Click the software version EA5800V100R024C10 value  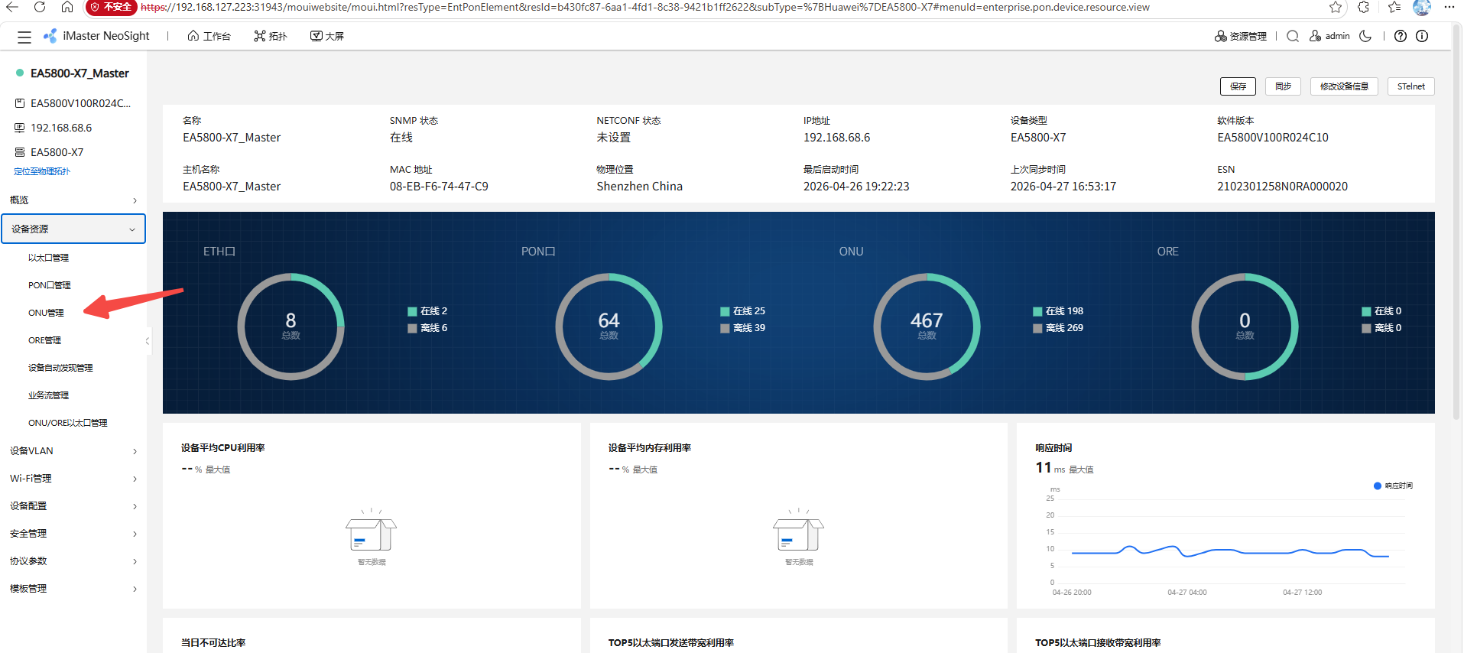(1273, 138)
